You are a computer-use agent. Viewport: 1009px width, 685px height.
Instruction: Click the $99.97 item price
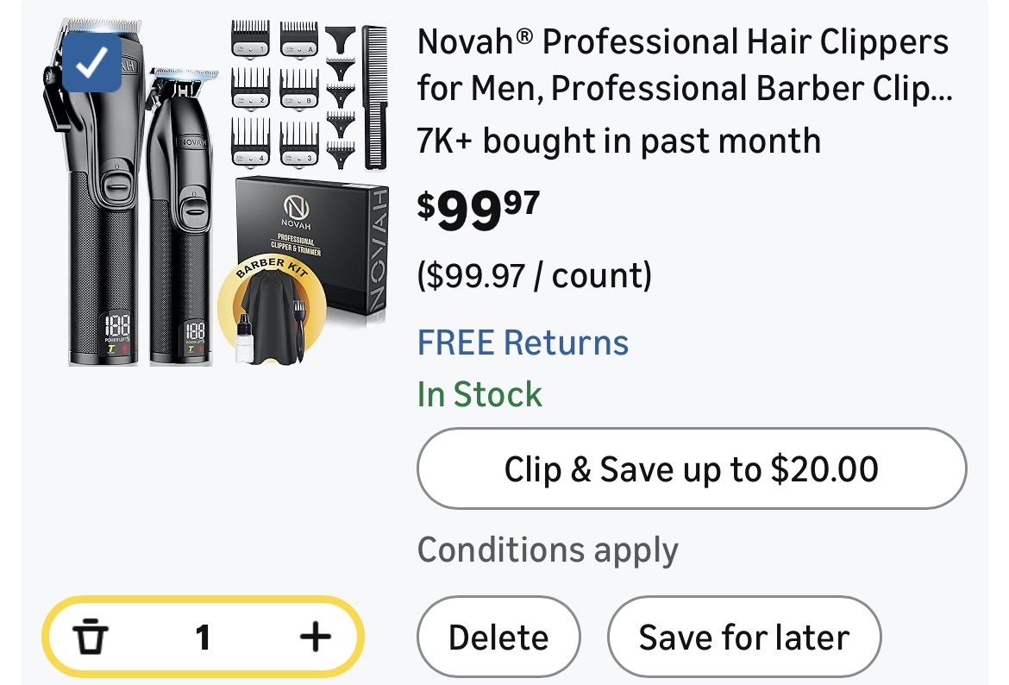click(x=478, y=209)
